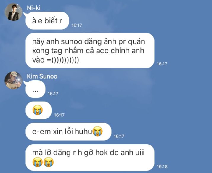Select the message "à e biết r"
212x173 pixels.
coord(47,21)
